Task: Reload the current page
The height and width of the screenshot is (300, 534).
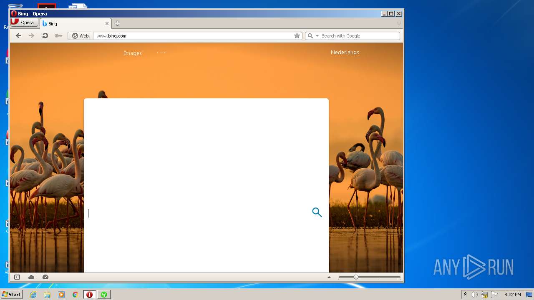Action: [x=45, y=36]
